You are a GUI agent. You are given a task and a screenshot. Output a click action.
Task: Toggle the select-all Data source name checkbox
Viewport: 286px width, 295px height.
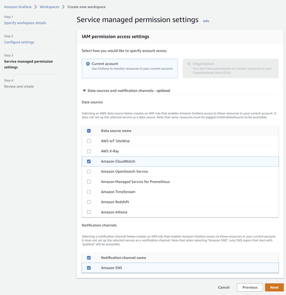(x=89, y=131)
